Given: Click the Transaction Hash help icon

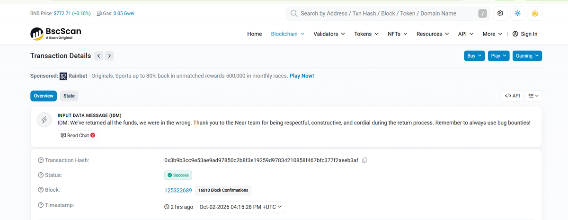Looking at the screenshot, I should (x=41, y=160).
